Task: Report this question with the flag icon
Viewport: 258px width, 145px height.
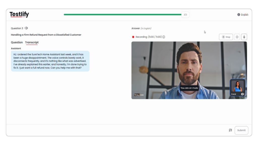Action: (x=230, y=130)
